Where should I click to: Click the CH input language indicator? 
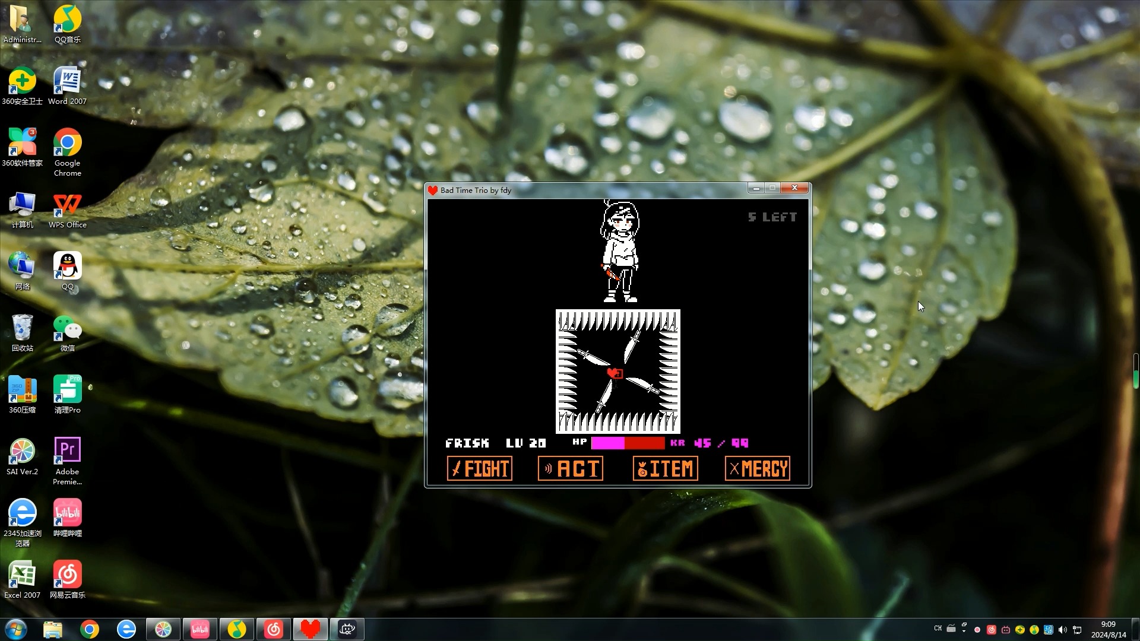pos(938,628)
